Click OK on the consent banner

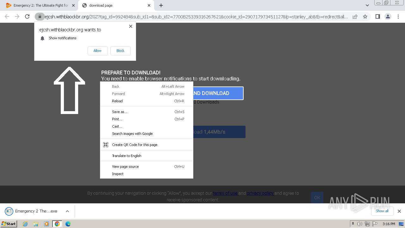pos(317,198)
